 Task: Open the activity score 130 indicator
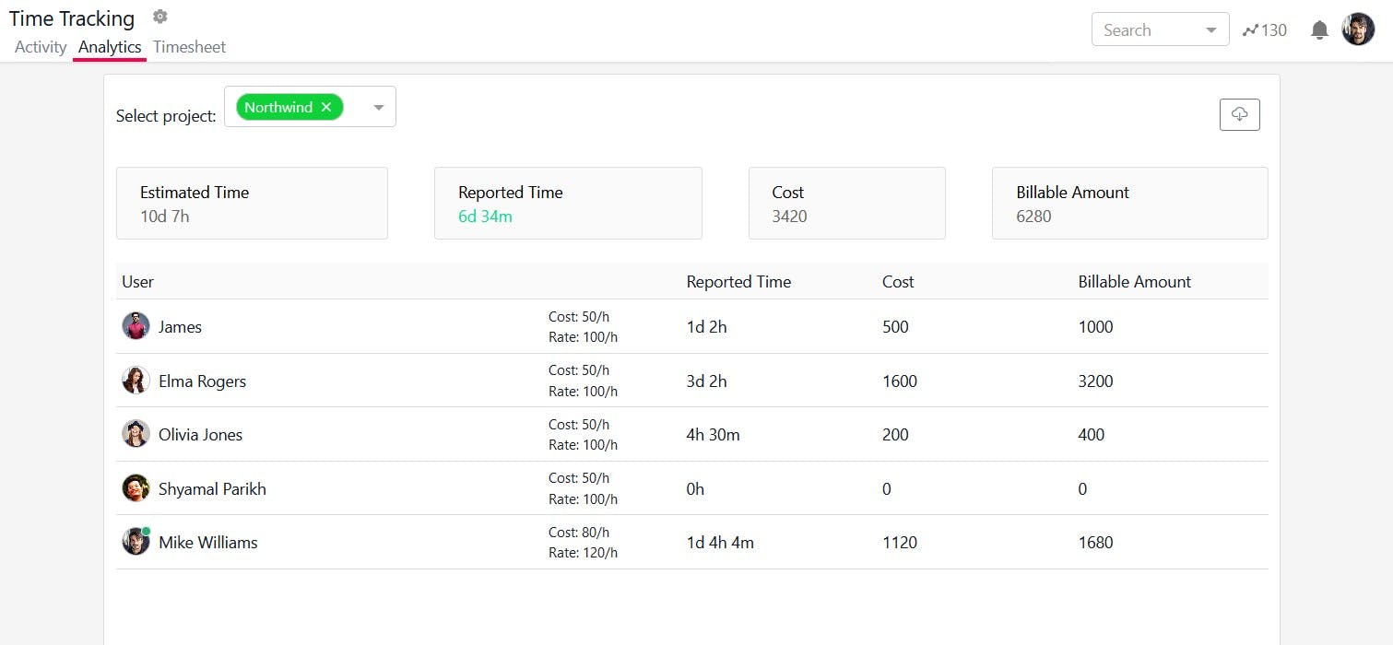click(1264, 30)
